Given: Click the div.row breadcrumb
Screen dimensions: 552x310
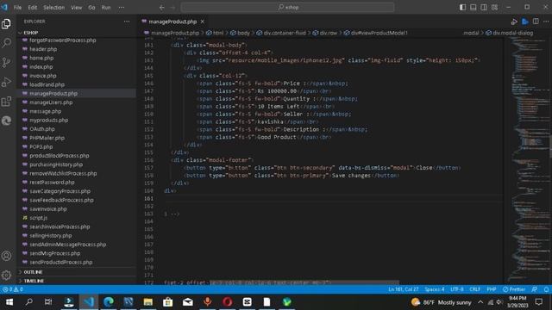Looking at the screenshot, I should click(325, 33).
